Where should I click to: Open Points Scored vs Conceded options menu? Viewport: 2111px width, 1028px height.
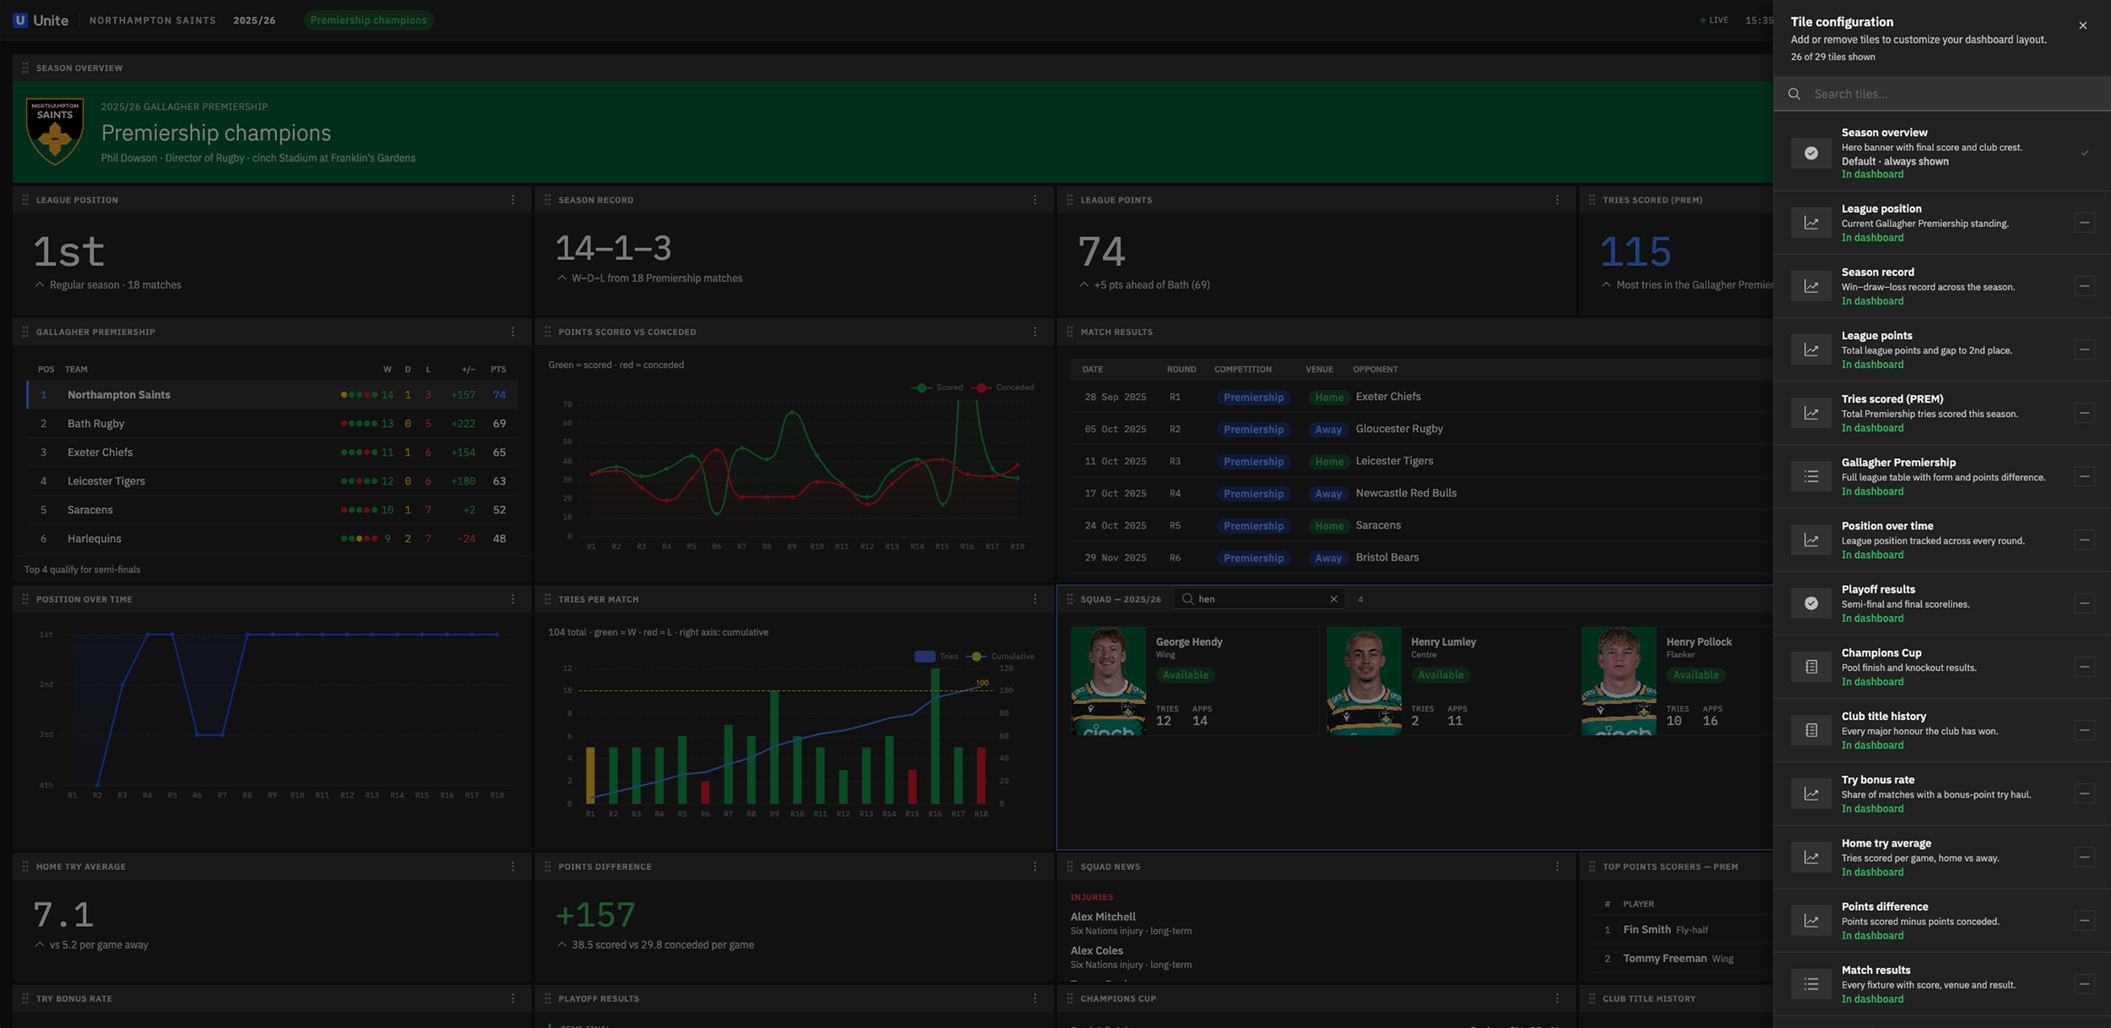click(x=1035, y=332)
